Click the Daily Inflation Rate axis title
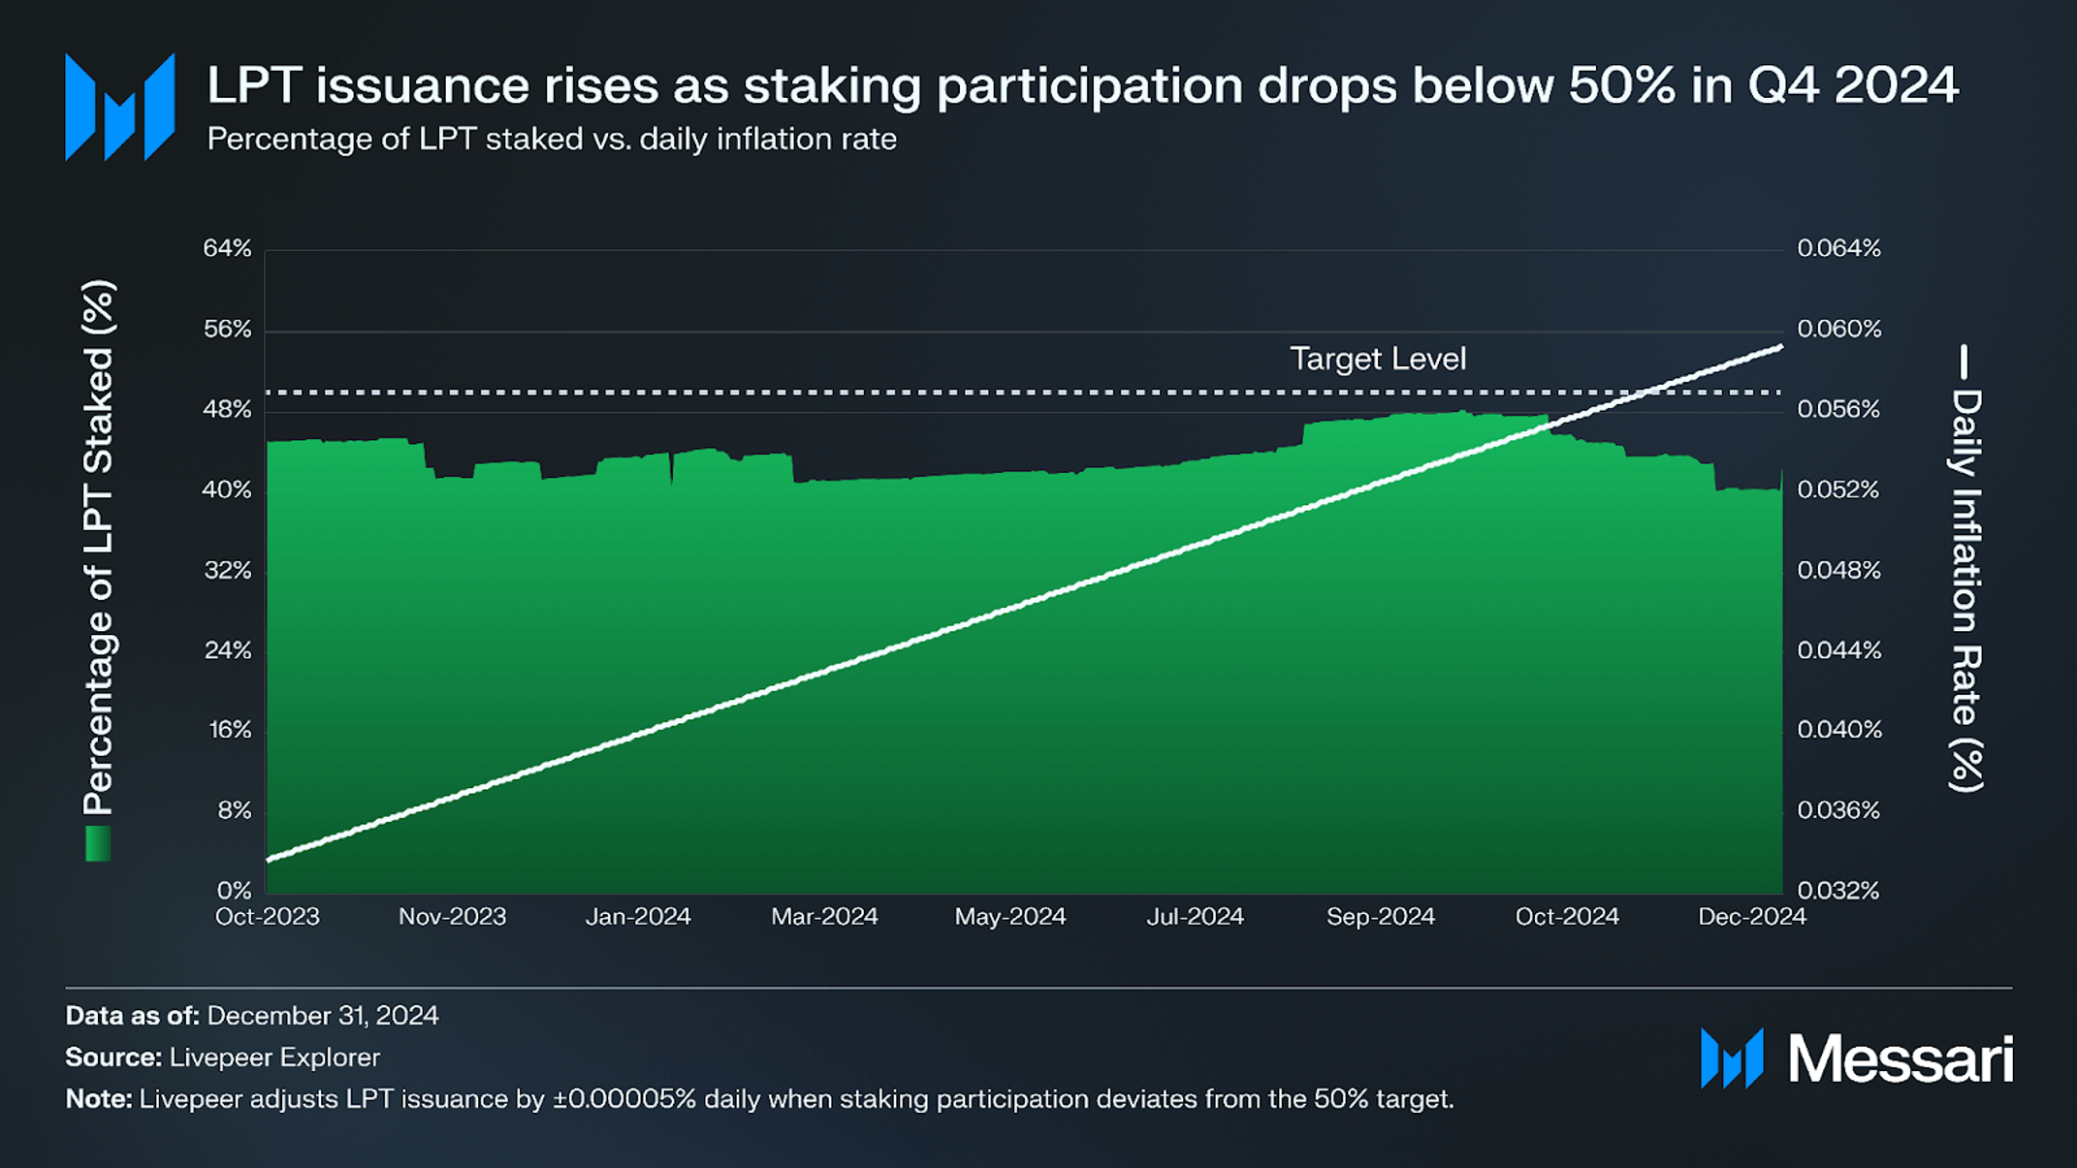 pos(1965,591)
